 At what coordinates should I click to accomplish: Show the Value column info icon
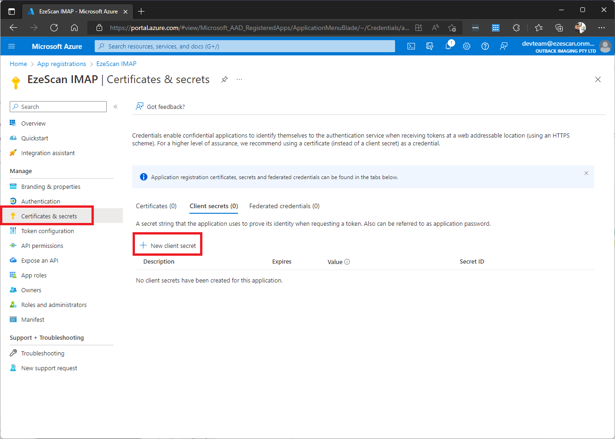(347, 262)
